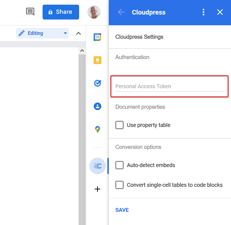Click the Conversion options section label
The width and height of the screenshot is (231, 225).
[x=138, y=147]
